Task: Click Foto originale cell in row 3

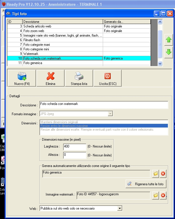Action: pyautogui.click(x=127, y=26)
